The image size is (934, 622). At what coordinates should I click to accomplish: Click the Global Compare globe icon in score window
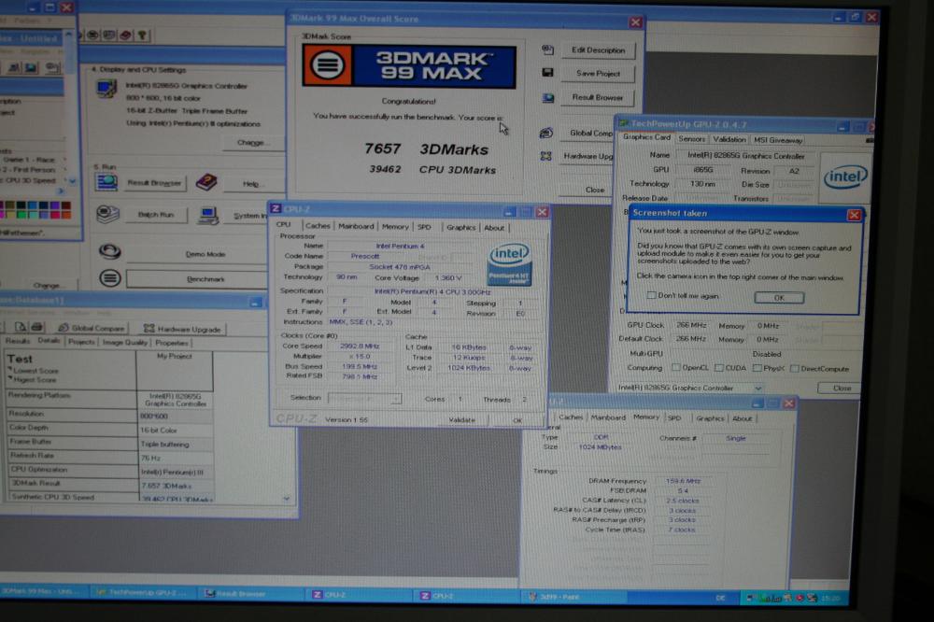[546, 133]
